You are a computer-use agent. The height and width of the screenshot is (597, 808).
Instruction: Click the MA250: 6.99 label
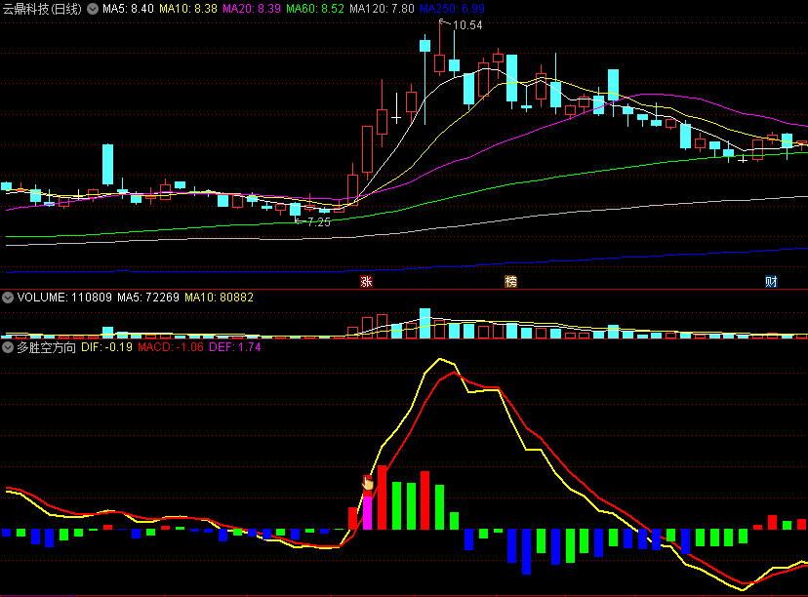(x=452, y=9)
